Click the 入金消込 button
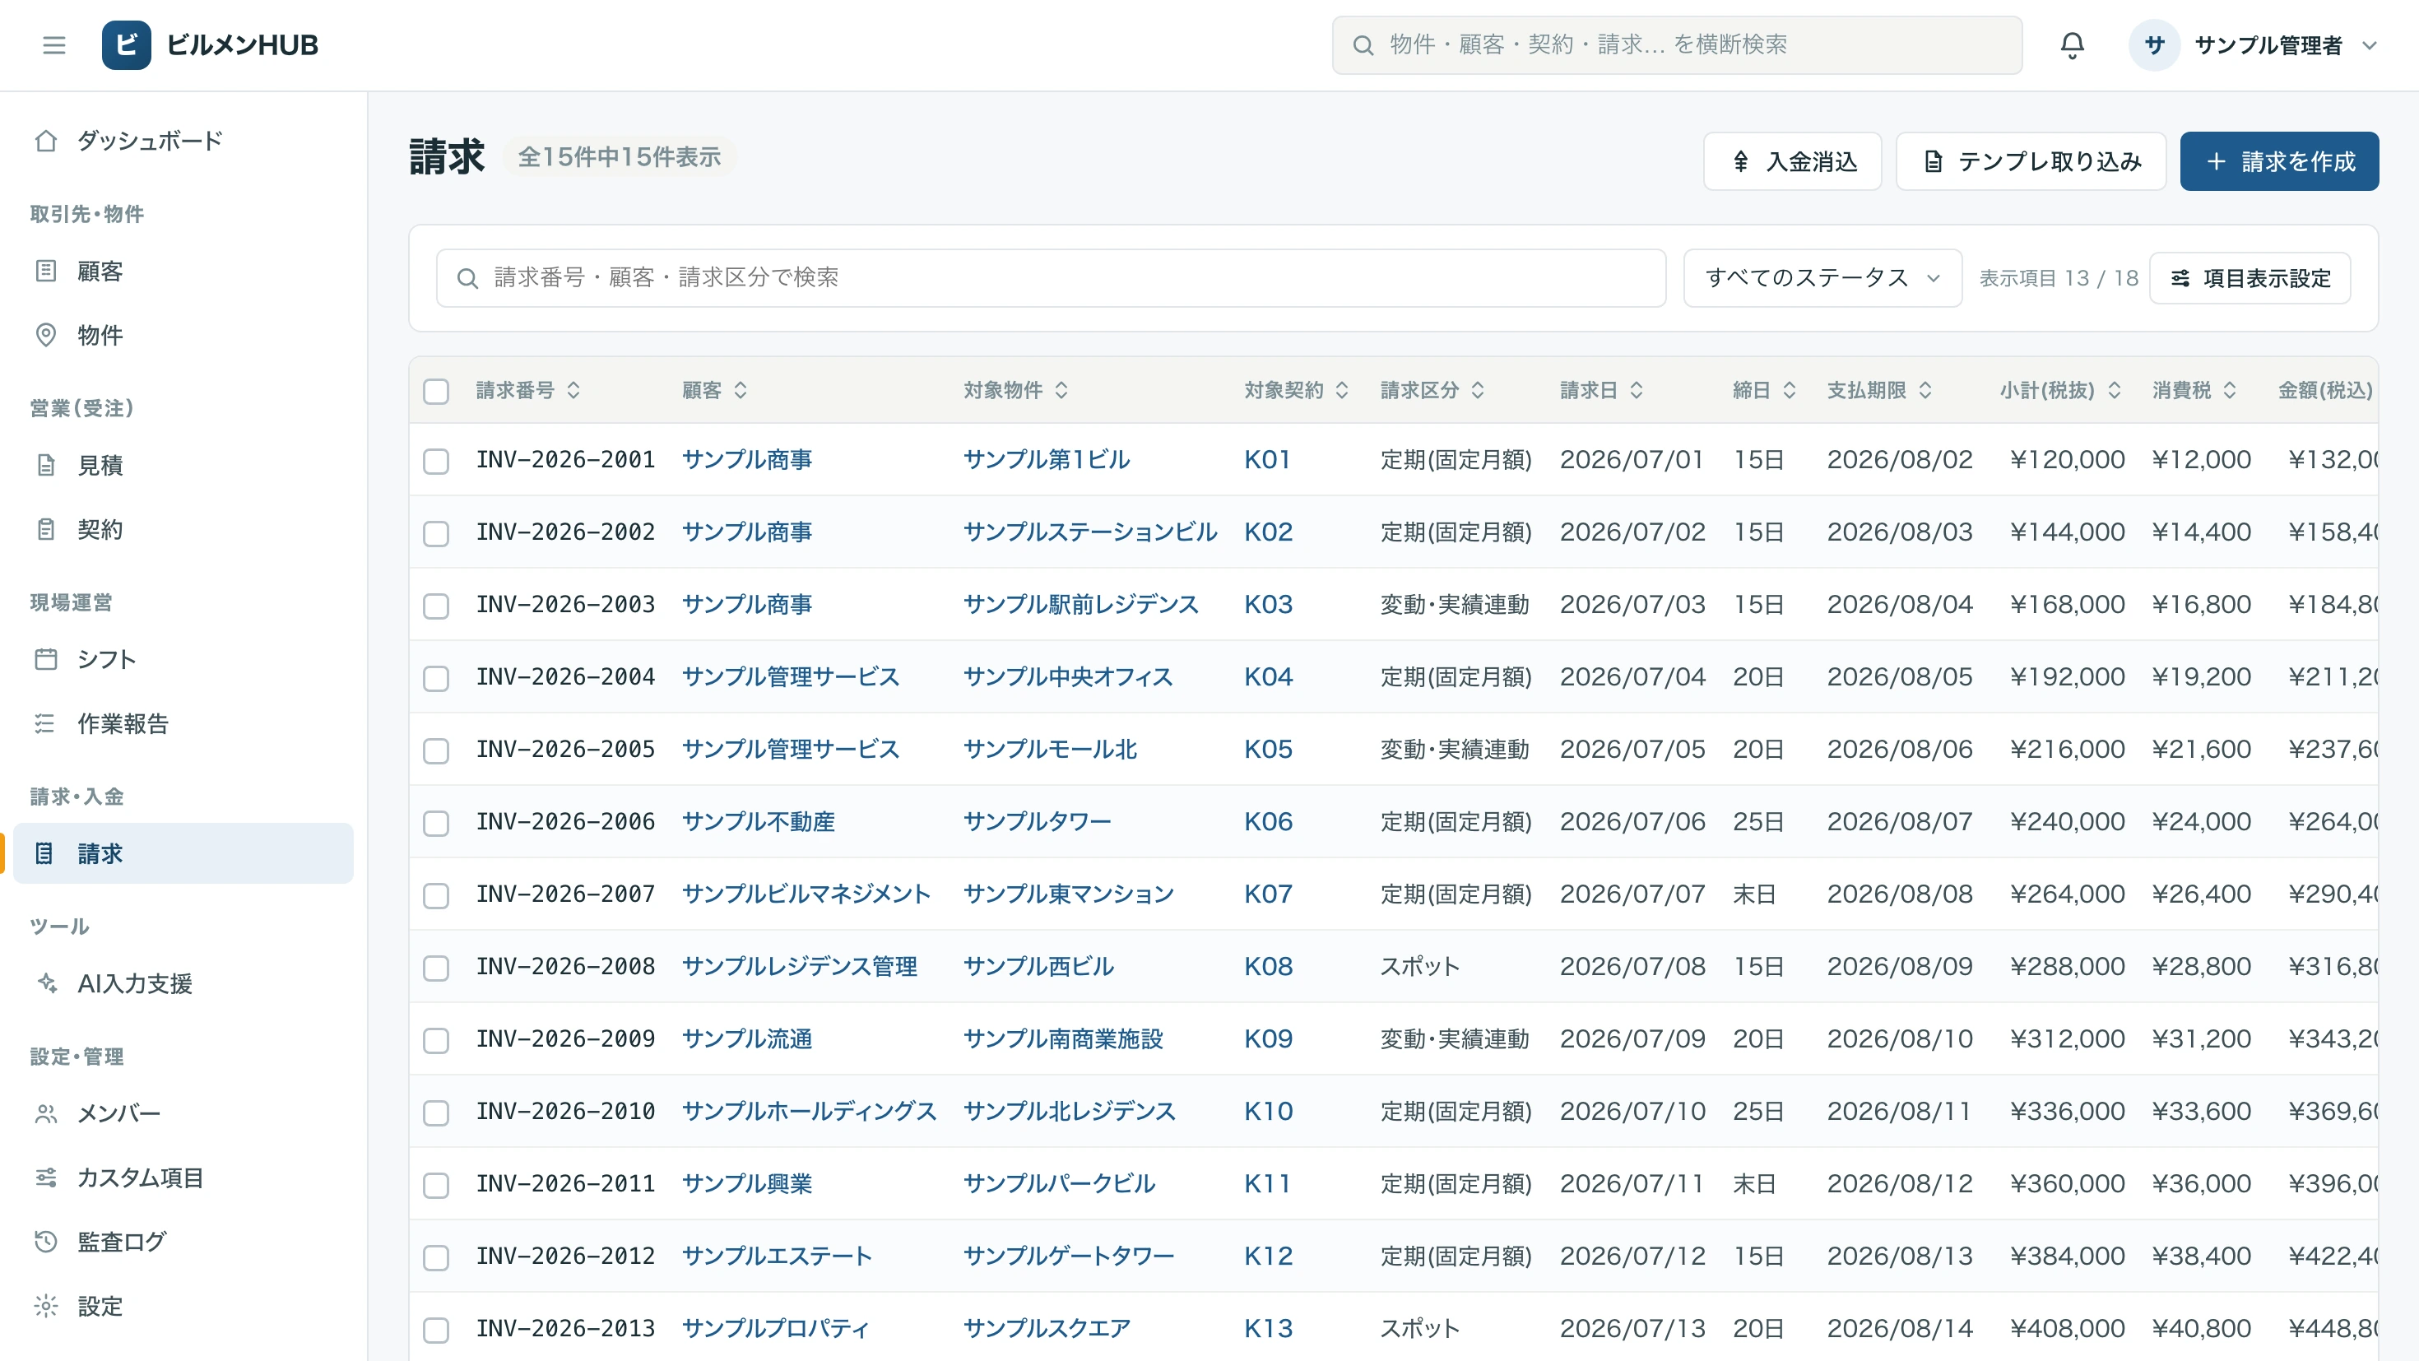Image resolution: width=2419 pixels, height=1361 pixels. click(x=1793, y=161)
